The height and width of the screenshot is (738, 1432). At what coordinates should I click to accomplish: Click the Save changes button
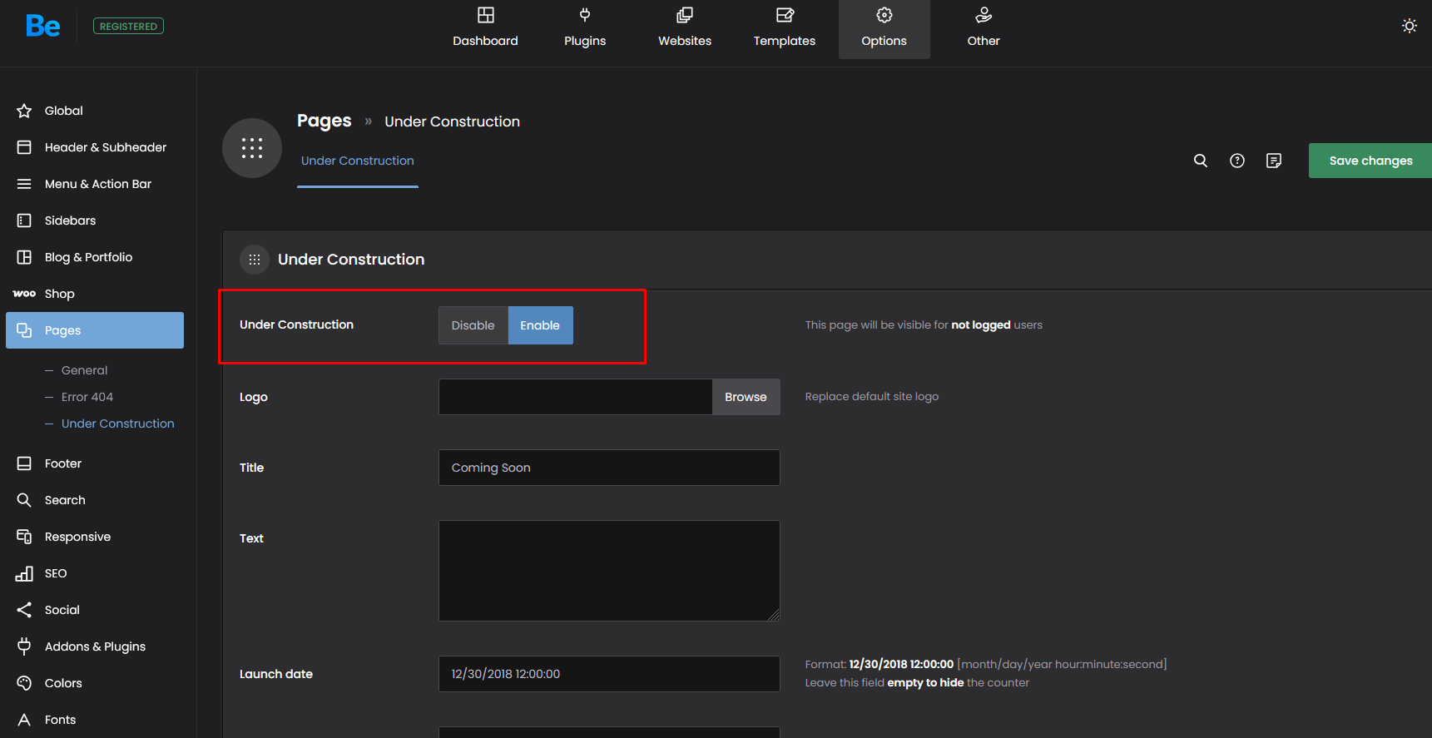pos(1370,161)
